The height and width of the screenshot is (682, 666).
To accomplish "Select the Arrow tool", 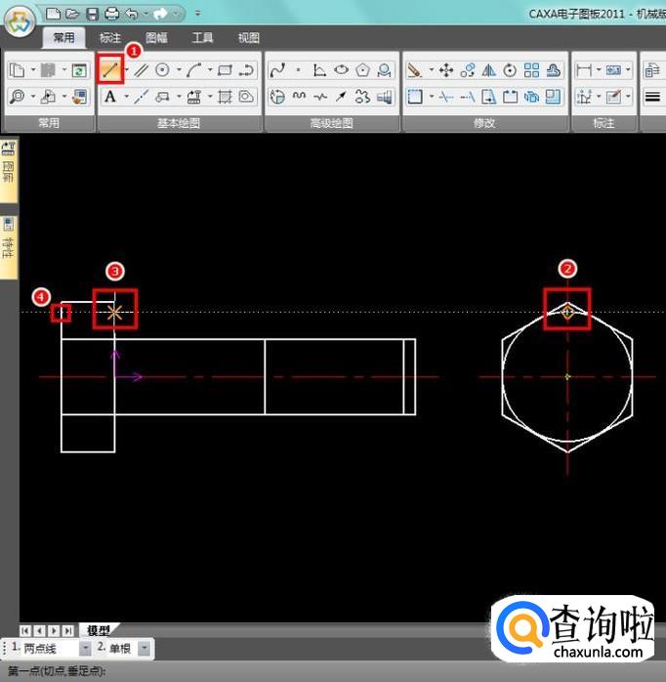I will tap(341, 97).
